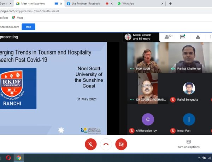Click the red hang up call button
Screen dimensions: 212x162
(x=106, y=144)
